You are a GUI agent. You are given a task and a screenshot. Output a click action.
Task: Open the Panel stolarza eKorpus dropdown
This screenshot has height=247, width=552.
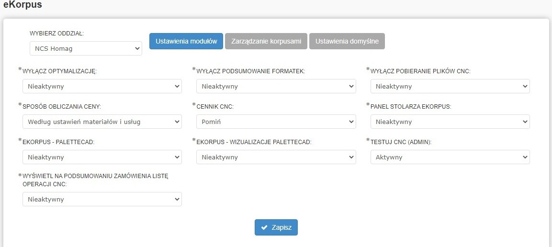(450, 122)
